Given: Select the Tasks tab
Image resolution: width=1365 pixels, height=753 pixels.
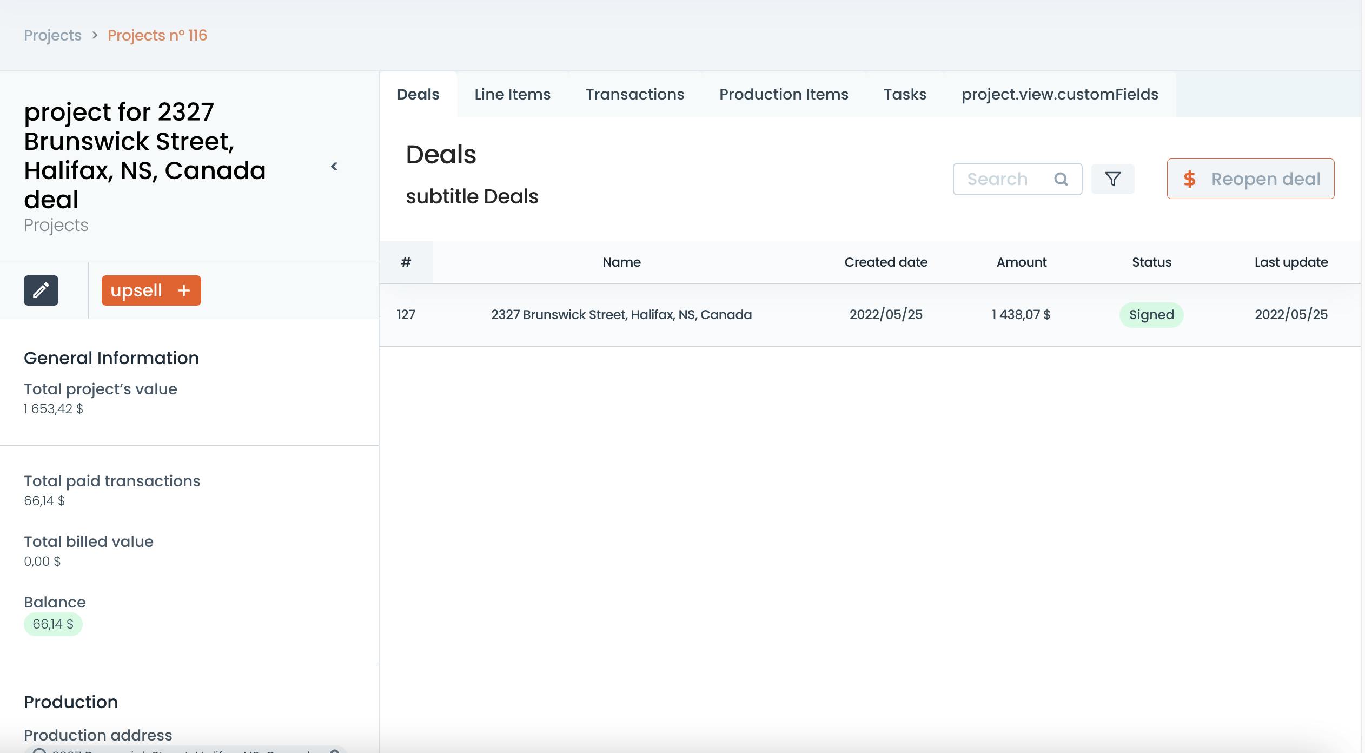Looking at the screenshot, I should pos(905,94).
